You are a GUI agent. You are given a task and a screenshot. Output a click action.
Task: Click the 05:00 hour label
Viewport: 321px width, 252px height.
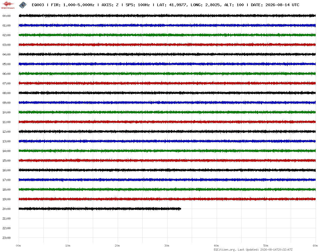[6, 64]
